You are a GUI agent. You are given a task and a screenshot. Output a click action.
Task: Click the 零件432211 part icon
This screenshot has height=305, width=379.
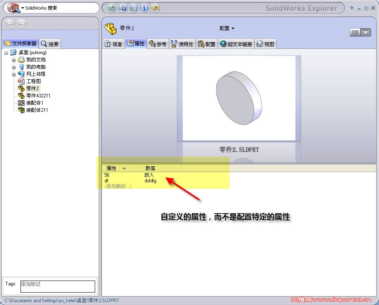pos(21,95)
